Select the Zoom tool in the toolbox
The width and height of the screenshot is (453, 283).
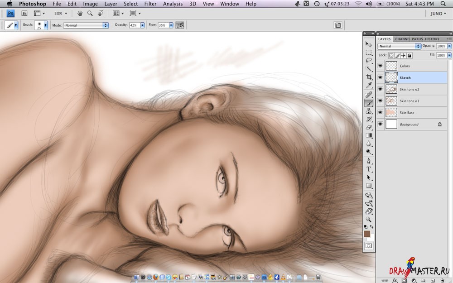[369, 220]
